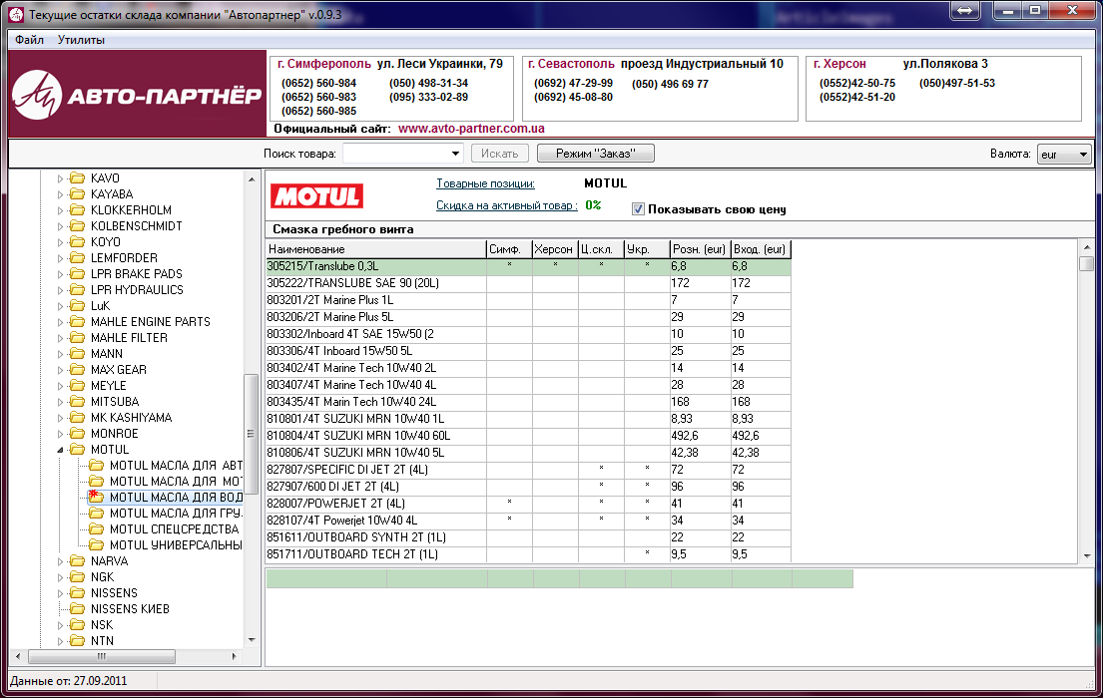Click the tree panel vertical scrollbar thumb

pyautogui.click(x=252, y=434)
